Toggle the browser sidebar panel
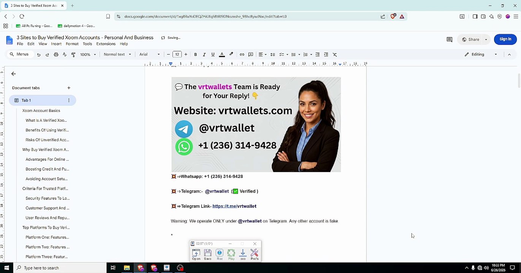 pyautogui.click(x=475, y=16)
